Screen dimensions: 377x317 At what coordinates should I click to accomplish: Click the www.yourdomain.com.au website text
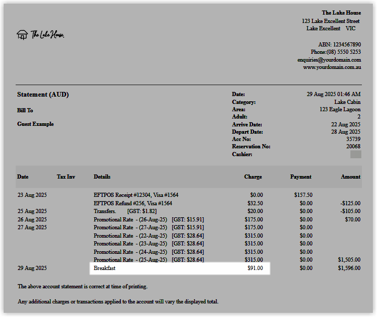coord(332,67)
